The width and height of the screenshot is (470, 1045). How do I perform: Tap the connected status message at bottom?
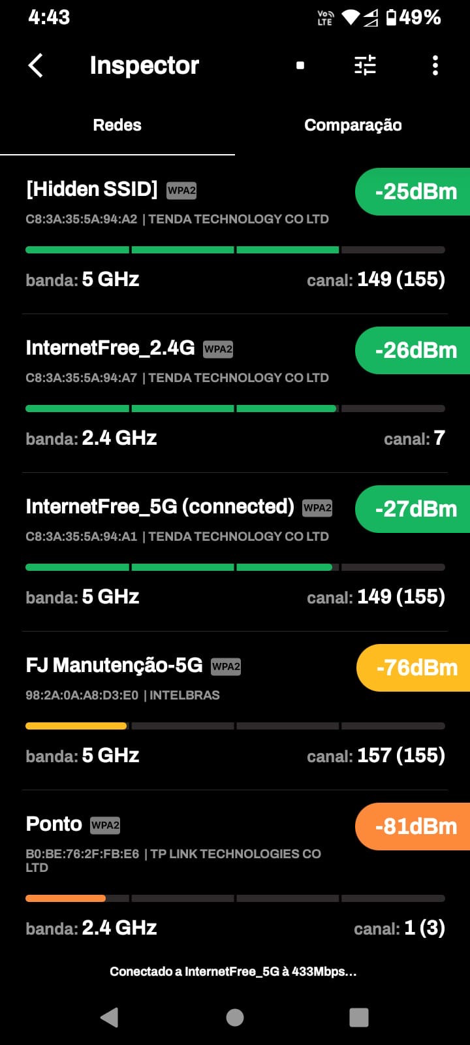pos(234,971)
